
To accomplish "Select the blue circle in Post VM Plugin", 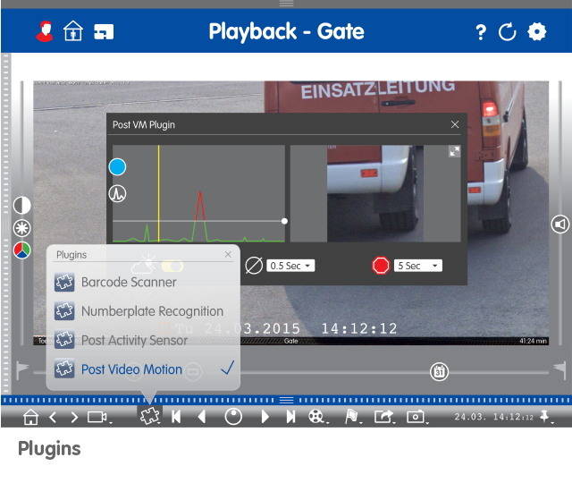I will pos(117,167).
